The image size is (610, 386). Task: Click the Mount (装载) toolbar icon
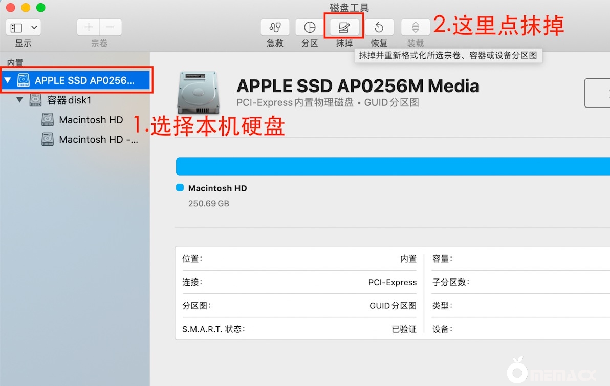(415, 28)
